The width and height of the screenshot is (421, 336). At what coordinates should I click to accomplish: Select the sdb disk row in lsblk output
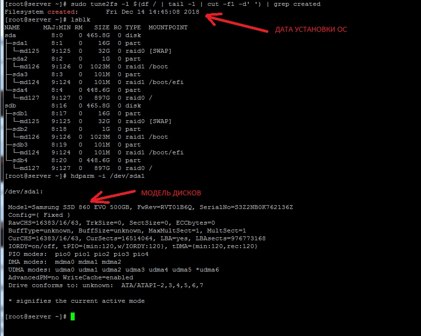11,105
